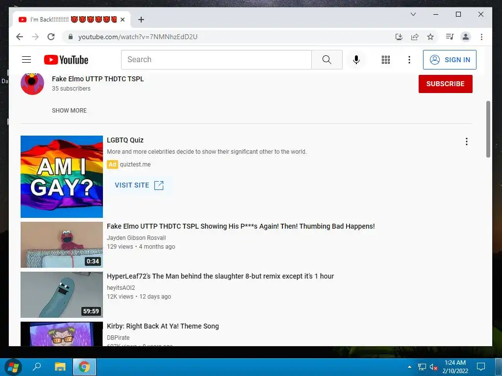Click DBPirate channel name
Screen dimensions: 502x376
(118, 338)
